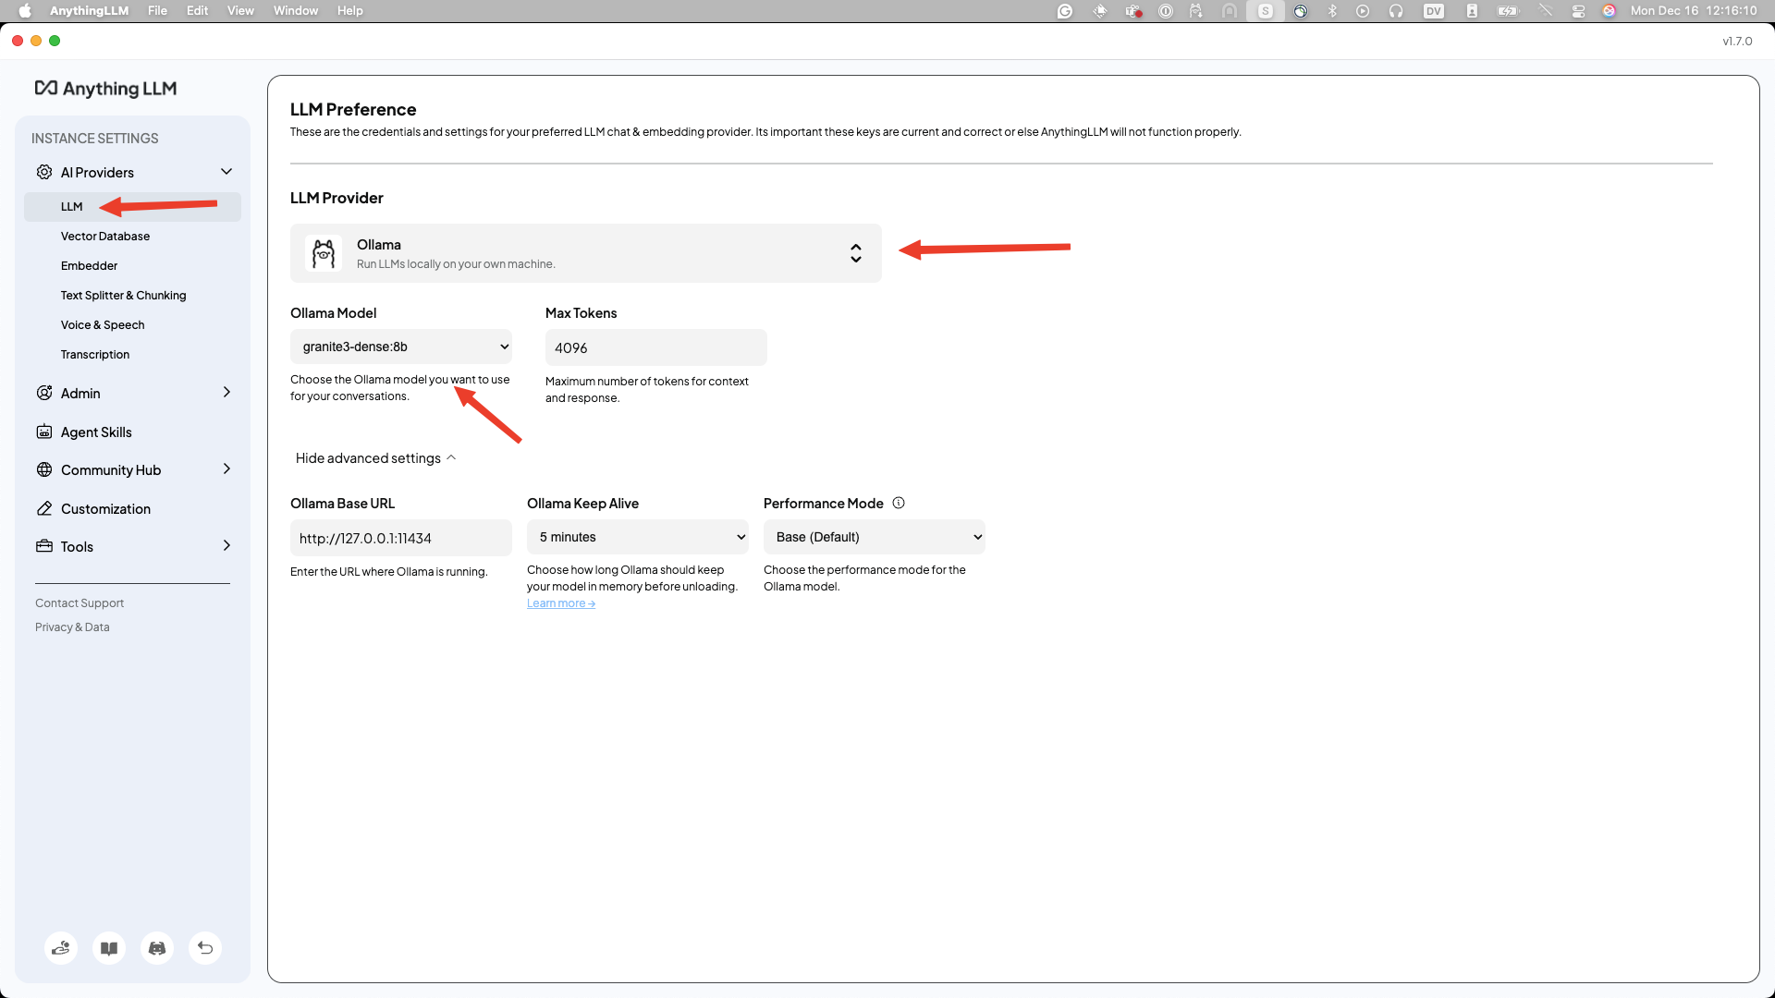Select Text Splitter and Chunking settings

[x=122, y=294]
